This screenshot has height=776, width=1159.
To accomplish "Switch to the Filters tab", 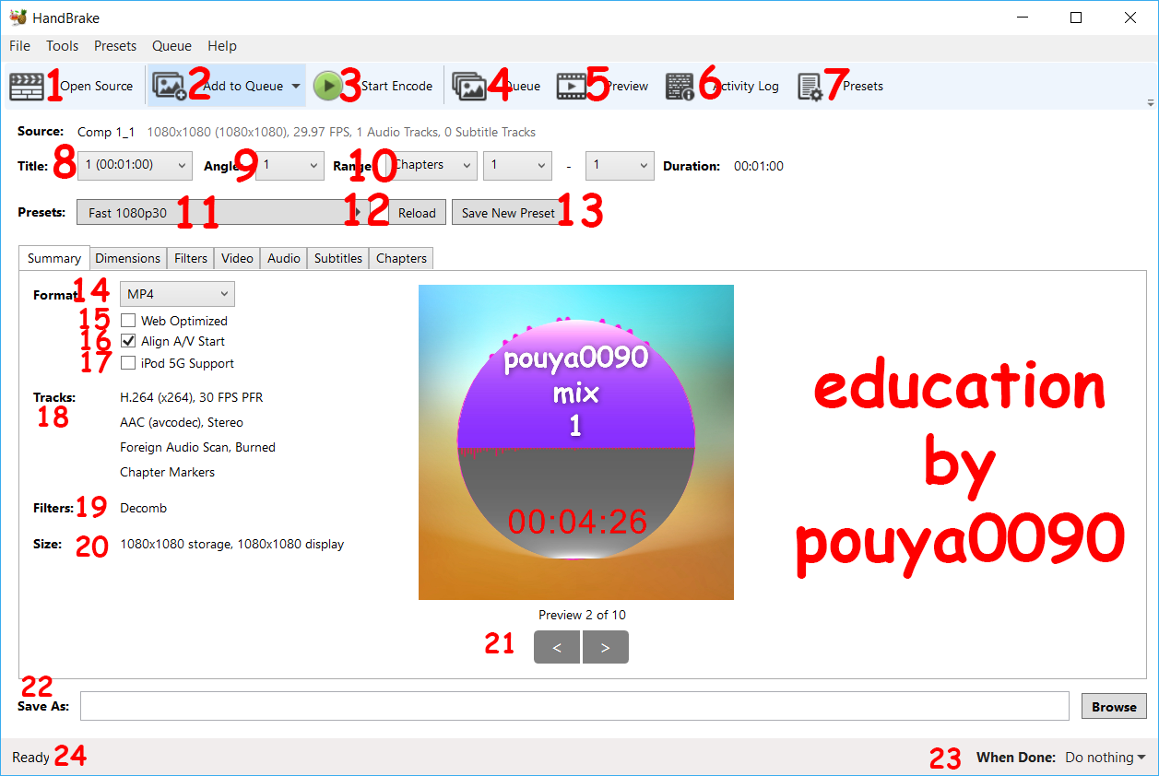I will pyautogui.click(x=191, y=258).
